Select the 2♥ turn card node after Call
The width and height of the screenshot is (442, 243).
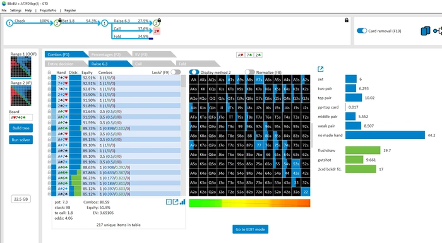[157, 31]
